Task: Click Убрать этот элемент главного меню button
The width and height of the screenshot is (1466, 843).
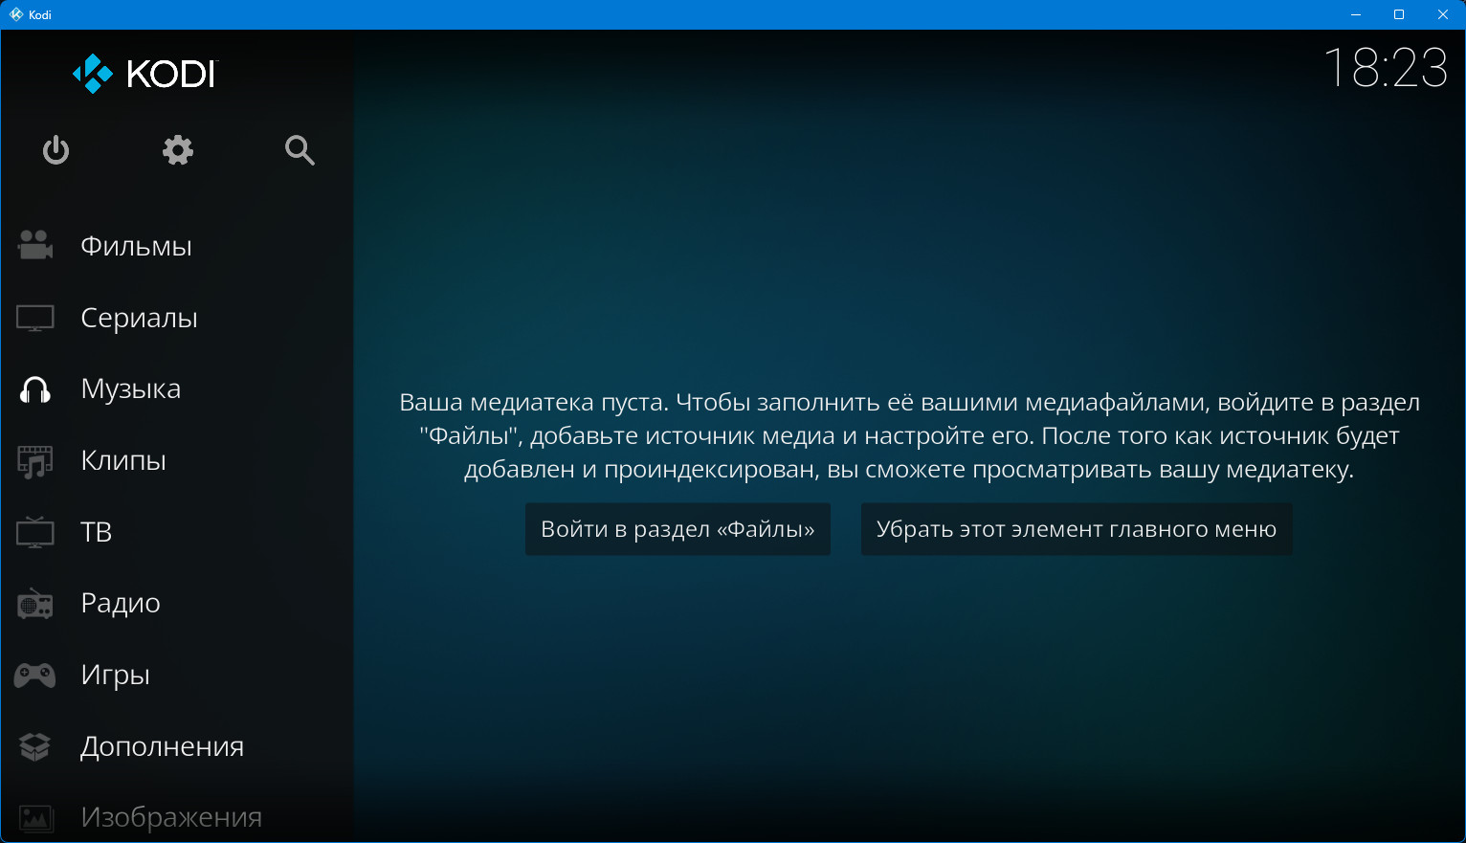Action: [x=1077, y=529]
